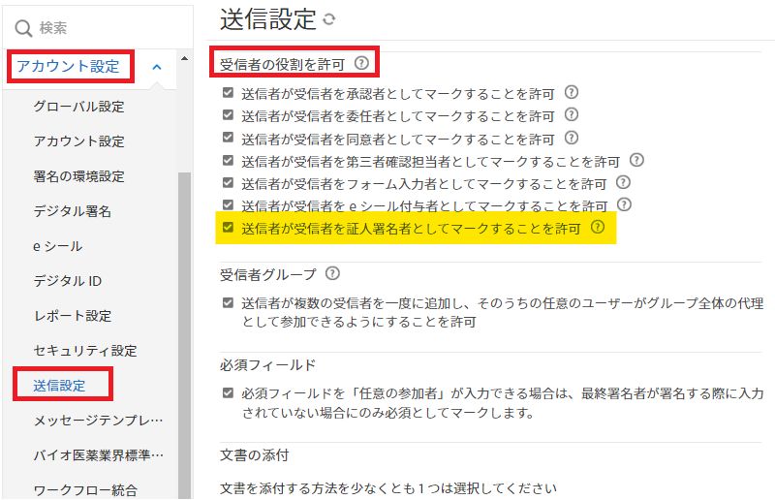Click the 文書の添付 heading

(255, 455)
